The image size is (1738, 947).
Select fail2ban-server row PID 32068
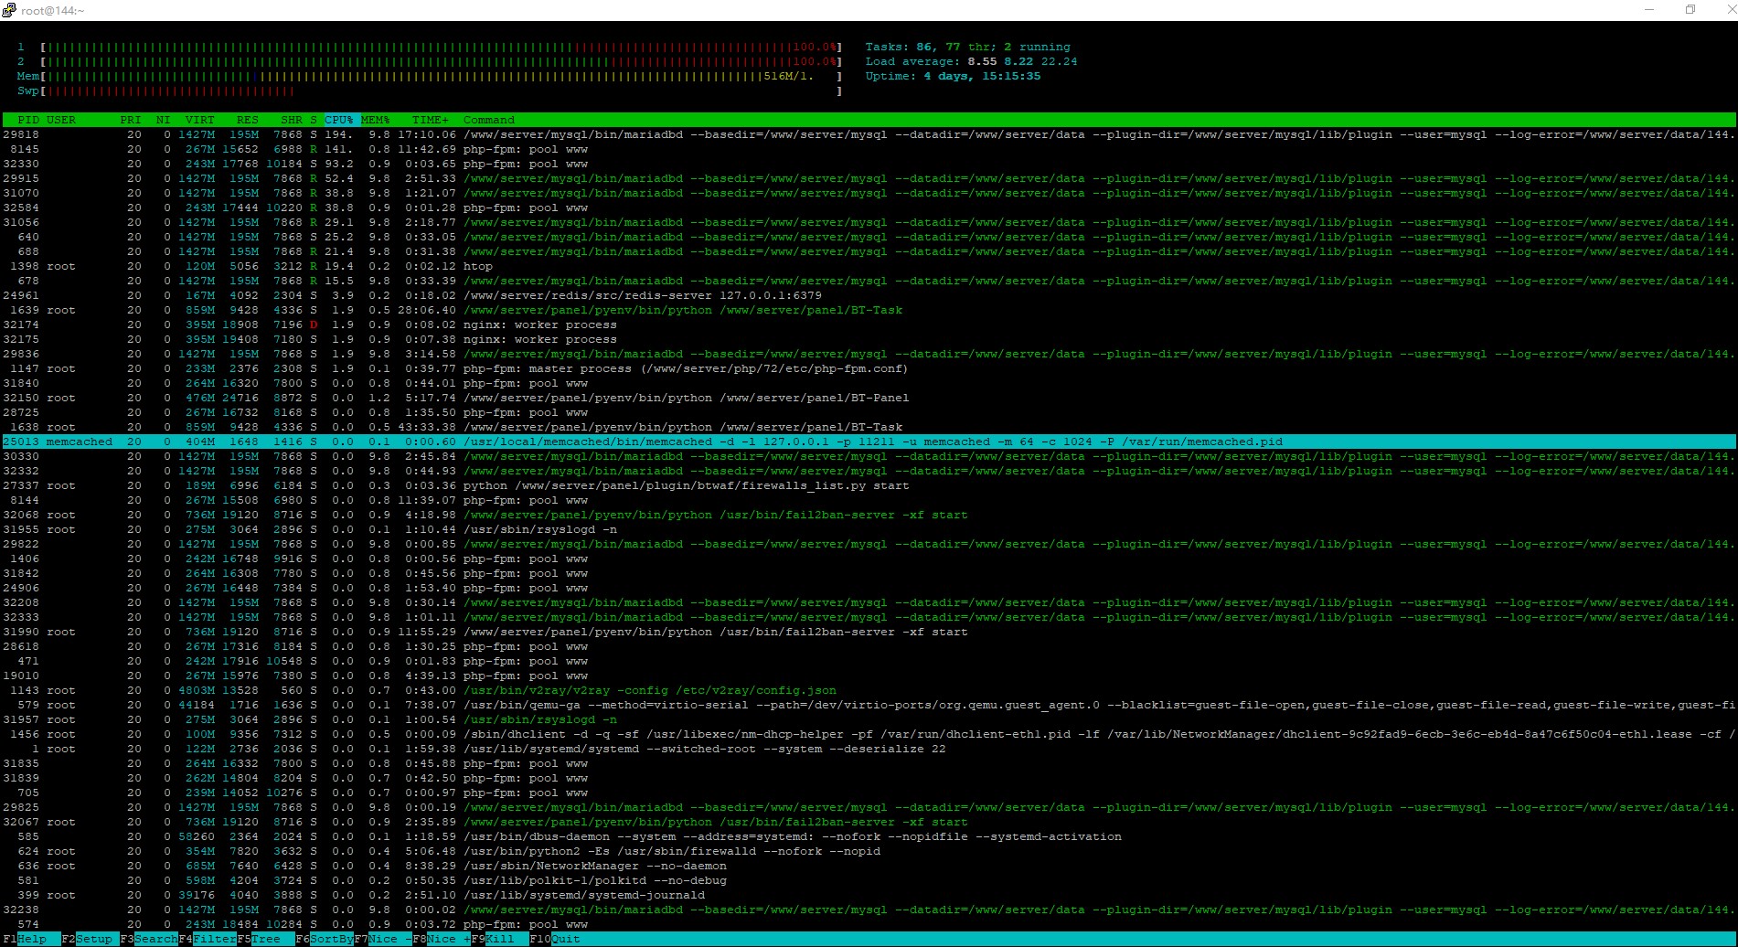(869, 515)
